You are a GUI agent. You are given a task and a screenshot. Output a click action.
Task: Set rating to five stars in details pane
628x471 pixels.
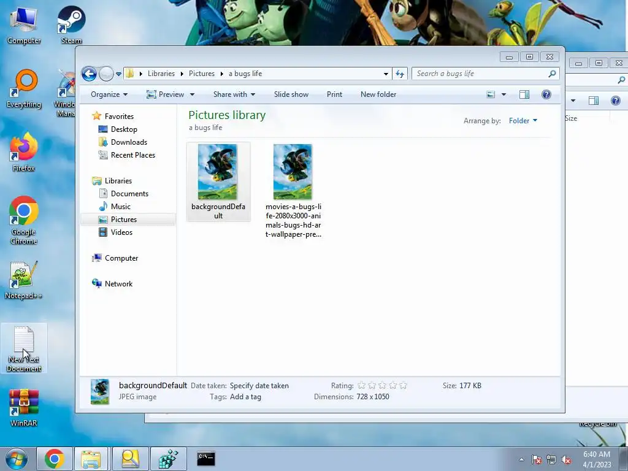[404, 385]
